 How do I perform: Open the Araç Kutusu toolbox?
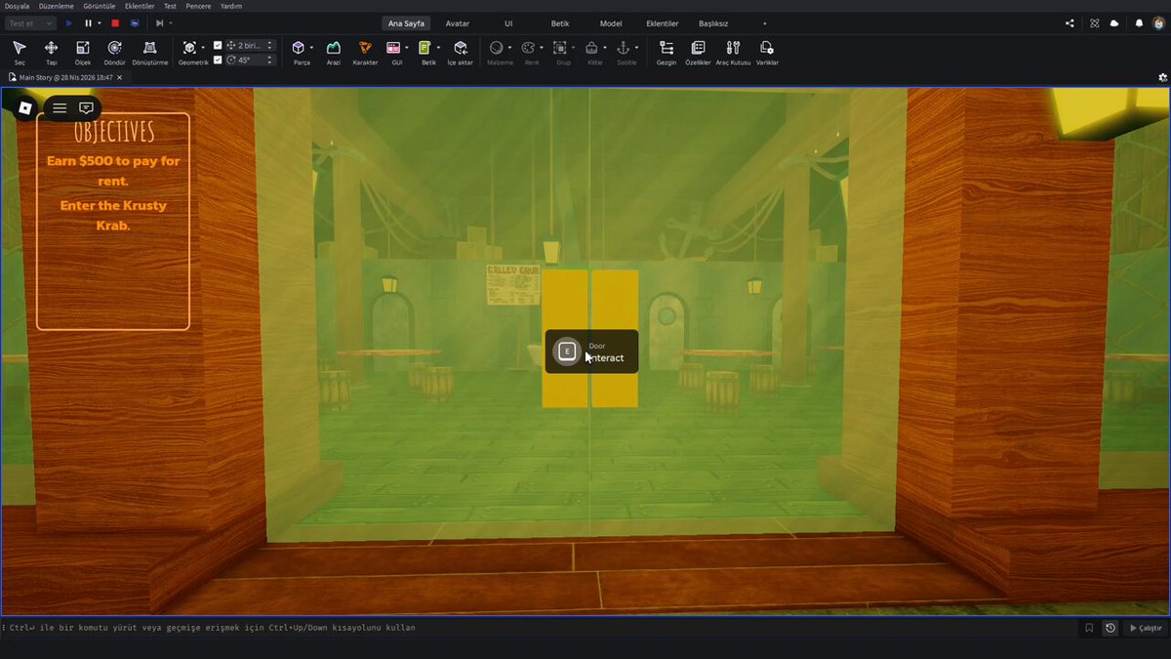[x=733, y=52]
